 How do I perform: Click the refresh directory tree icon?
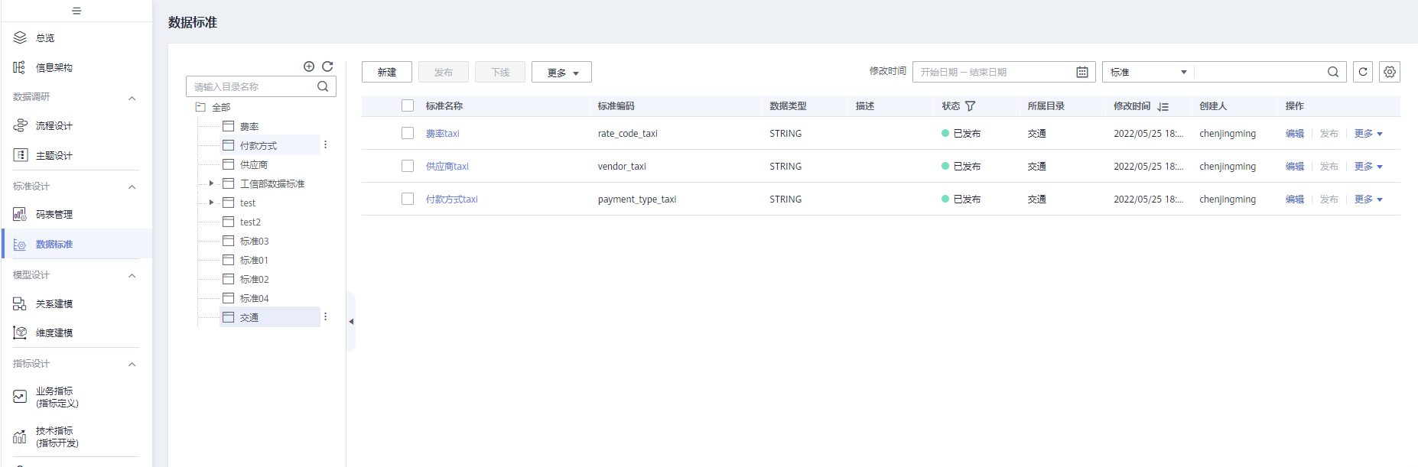(327, 66)
